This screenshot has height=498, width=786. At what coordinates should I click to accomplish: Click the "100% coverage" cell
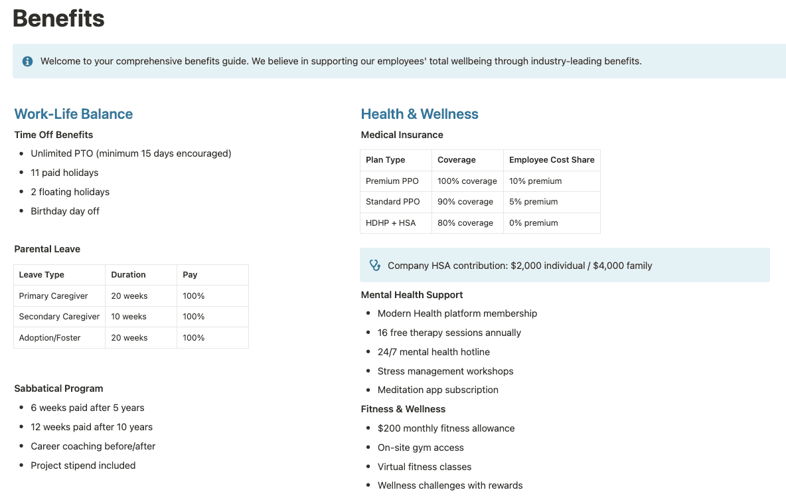pyautogui.click(x=467, y=181)
